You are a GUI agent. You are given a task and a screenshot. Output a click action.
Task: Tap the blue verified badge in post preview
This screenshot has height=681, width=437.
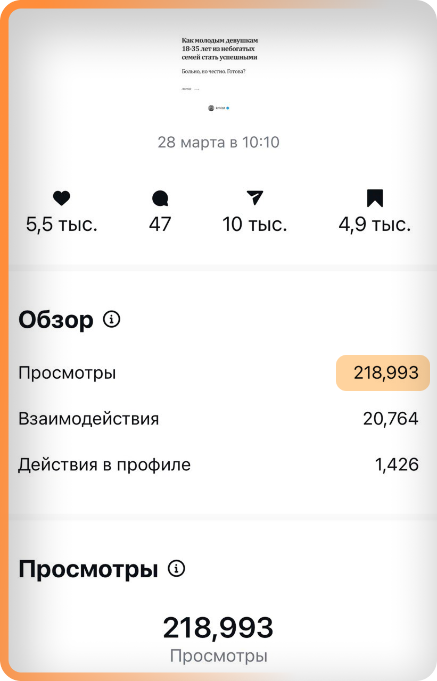(x=228, y=108)
